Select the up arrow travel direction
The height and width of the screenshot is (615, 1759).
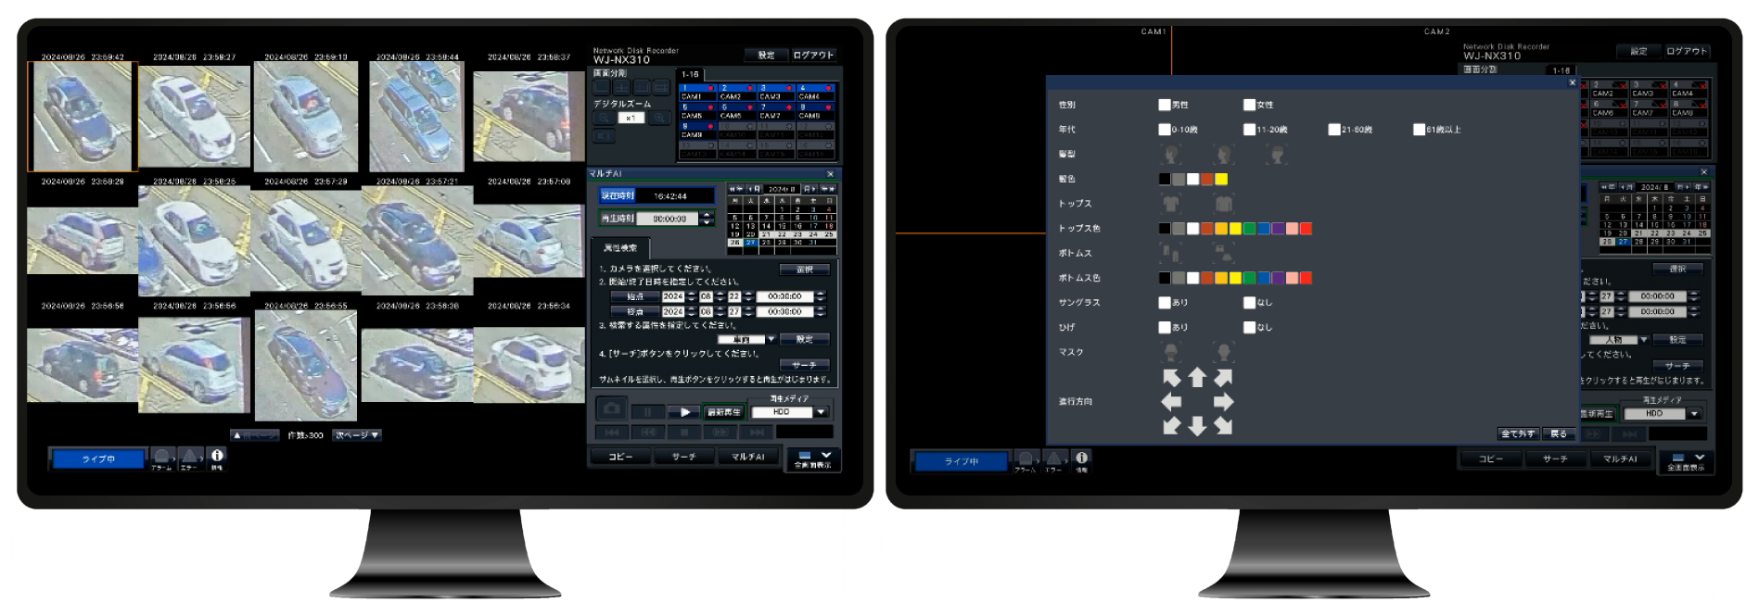(1197, 378)
